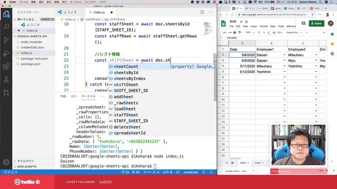Bookmark this page with star icon
This screenshot has width=337, height=189.
(313, 15)
